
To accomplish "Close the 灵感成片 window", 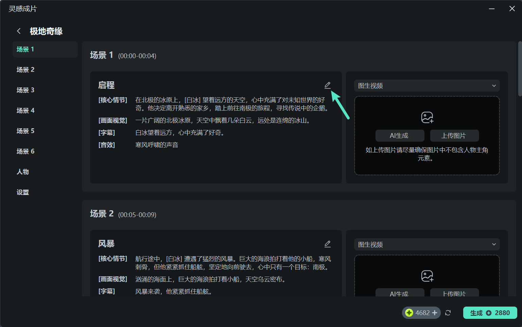I will 512,9.
